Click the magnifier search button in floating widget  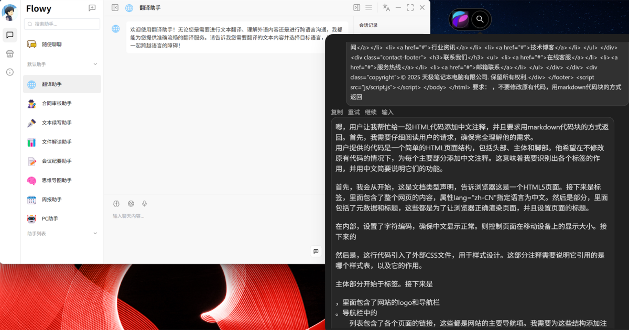pos(480,20)
